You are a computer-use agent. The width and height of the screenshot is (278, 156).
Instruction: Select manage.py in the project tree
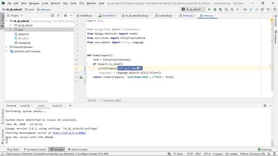point(24,42)
